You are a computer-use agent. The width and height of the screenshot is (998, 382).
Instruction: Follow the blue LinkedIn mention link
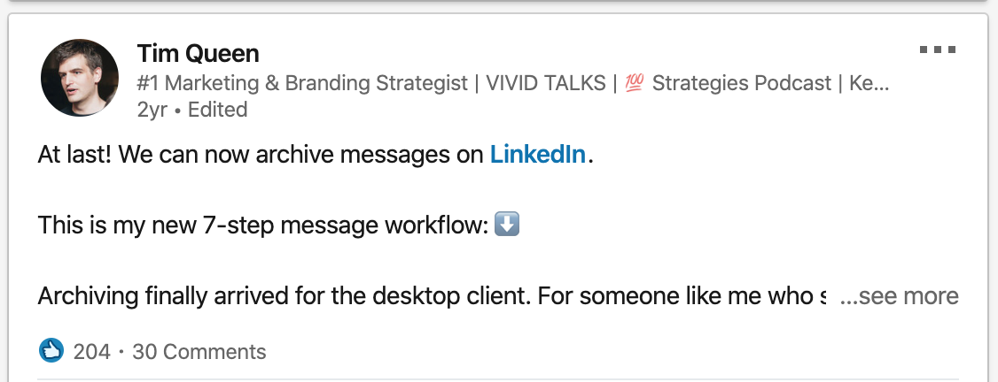click(537, 155)
